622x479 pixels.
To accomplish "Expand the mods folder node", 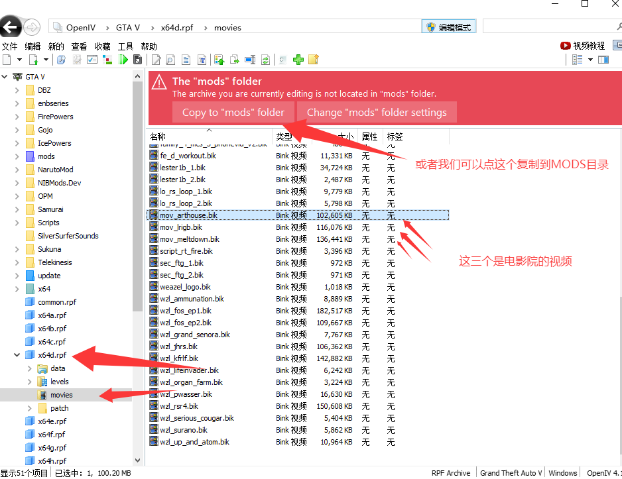I will [17, 156].
